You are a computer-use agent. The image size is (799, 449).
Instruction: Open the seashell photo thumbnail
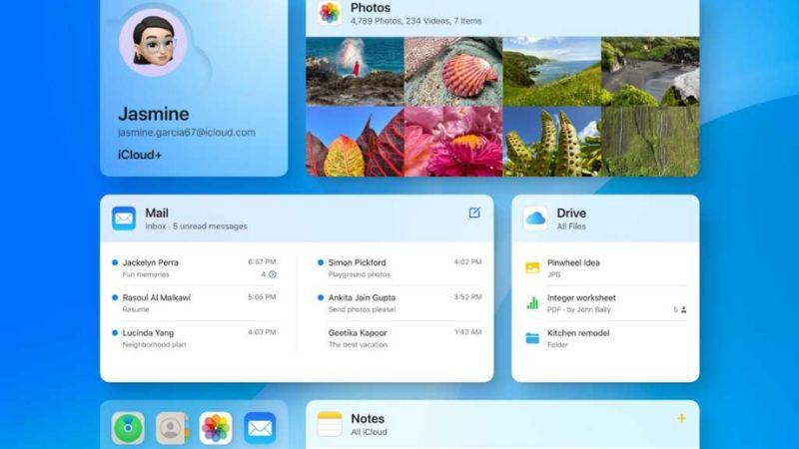(453, 71)
